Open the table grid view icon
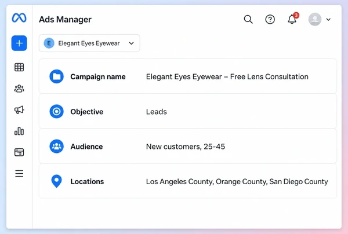348x234 pixels. (x=19, y=67)
